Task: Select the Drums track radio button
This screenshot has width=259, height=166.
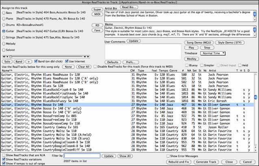Action: [x=4, y=25]
